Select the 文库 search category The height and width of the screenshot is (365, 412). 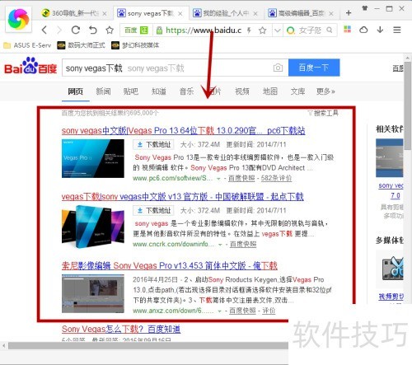(x=297, y=91)
